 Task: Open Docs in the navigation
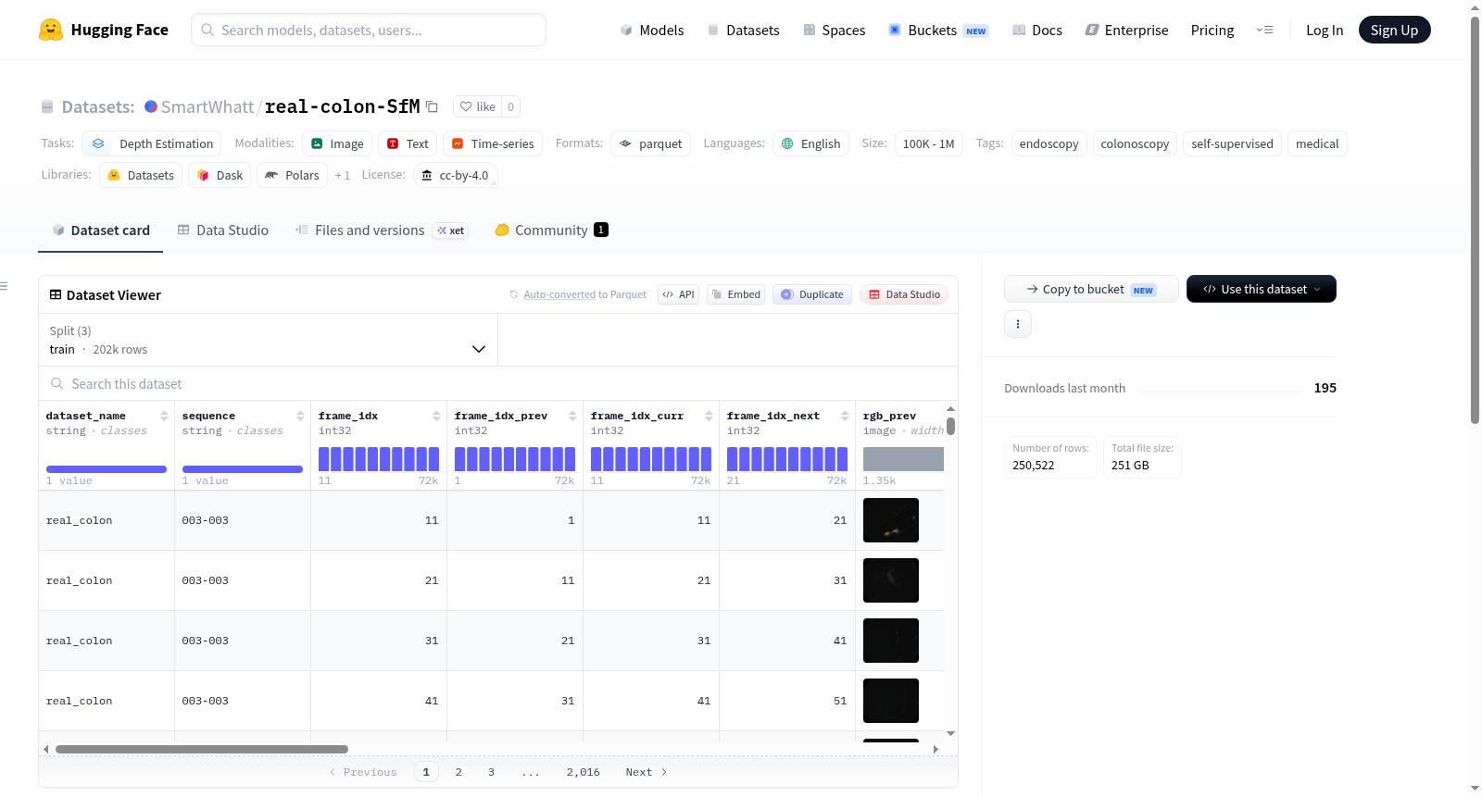tap(1037, 30)
